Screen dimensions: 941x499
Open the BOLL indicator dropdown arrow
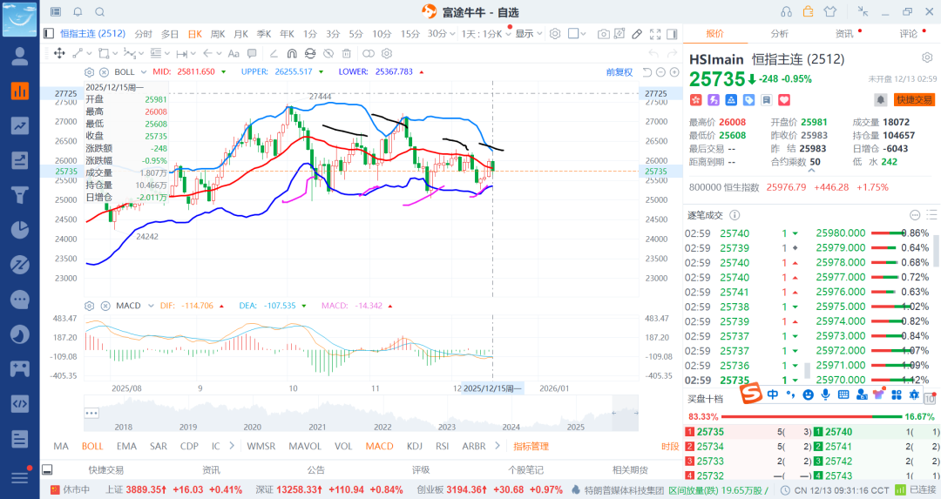coord(144,72)
